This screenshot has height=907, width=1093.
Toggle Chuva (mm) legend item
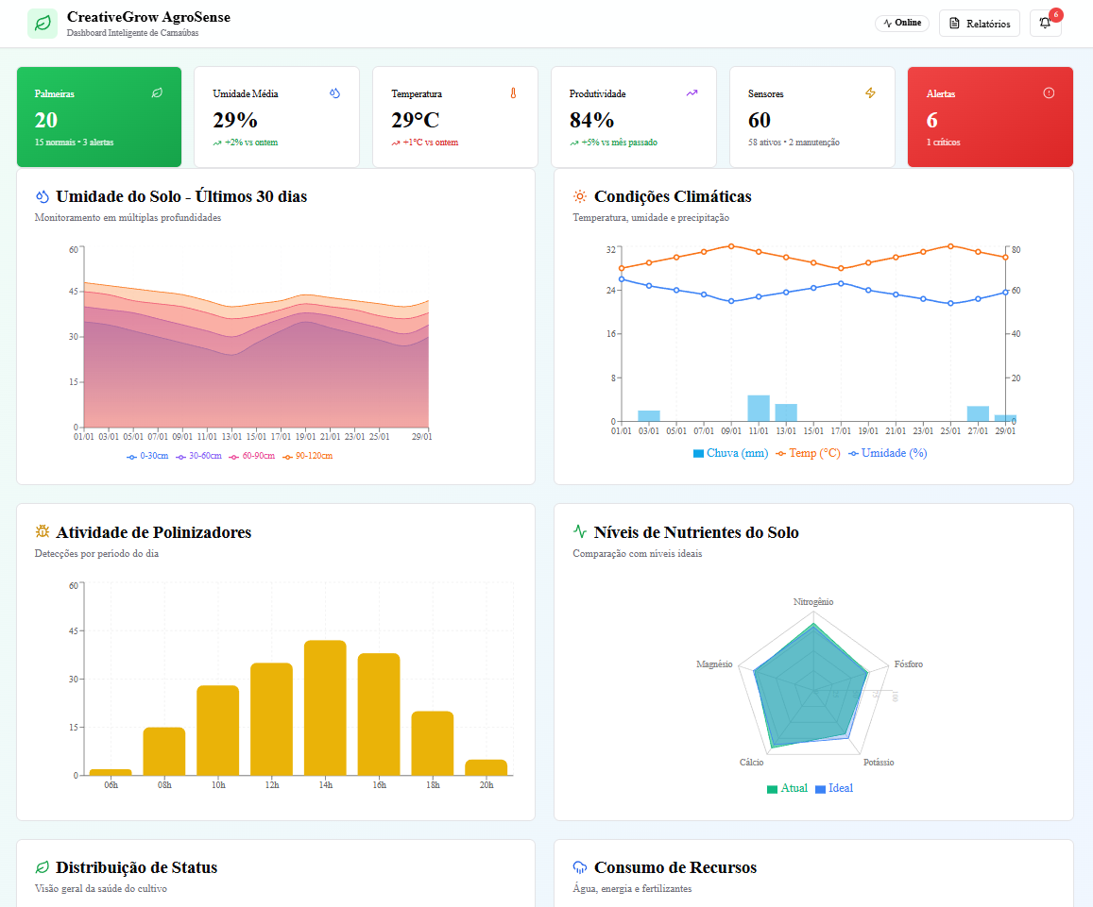(x=730, y=453)
